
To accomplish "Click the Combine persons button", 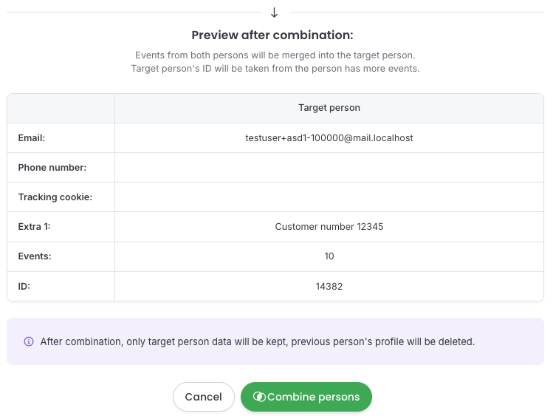I will pos(306,397).
